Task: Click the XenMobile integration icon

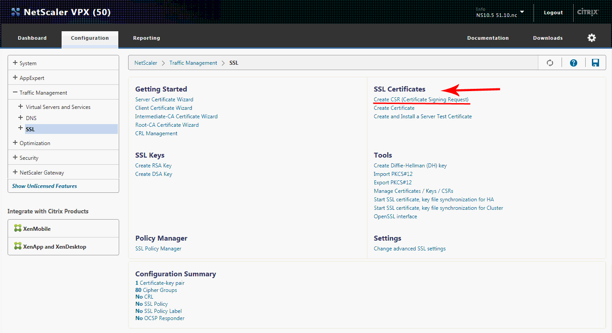Action: [18, 229]
